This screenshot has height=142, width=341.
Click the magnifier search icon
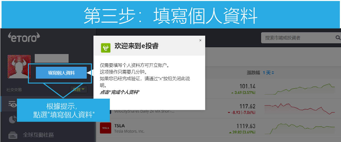[338, 38]
